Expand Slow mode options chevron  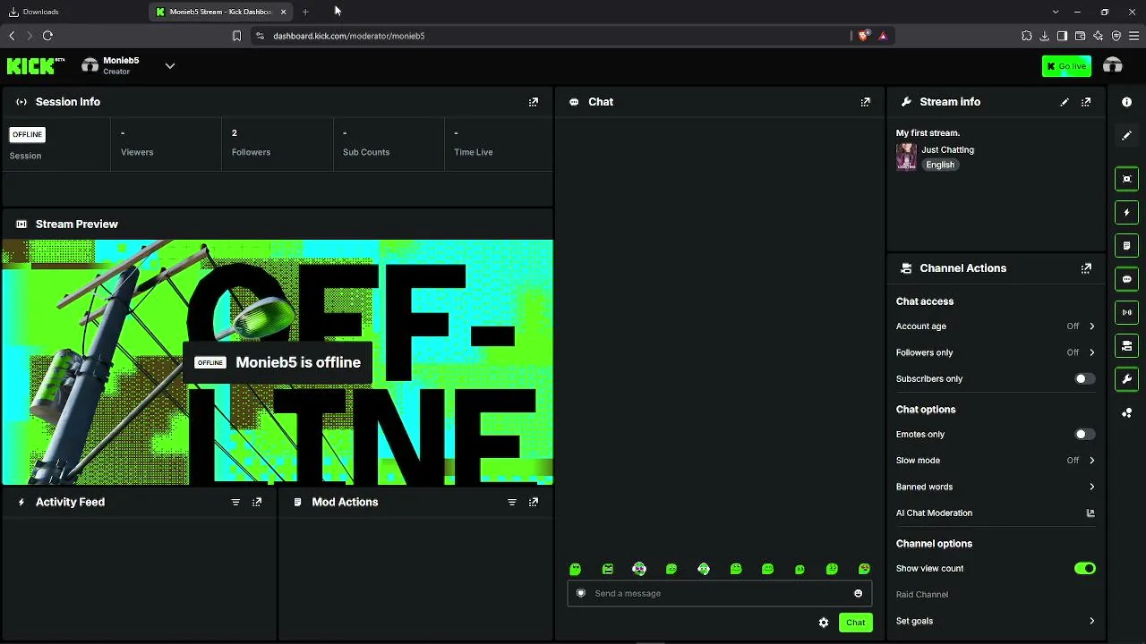[1091, 461]
